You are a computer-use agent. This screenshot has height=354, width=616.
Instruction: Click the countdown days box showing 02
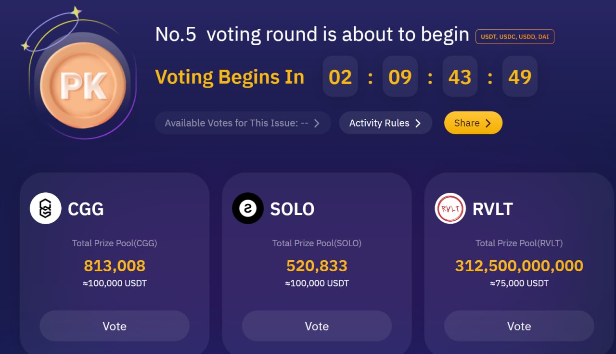[x=340, y=77]
